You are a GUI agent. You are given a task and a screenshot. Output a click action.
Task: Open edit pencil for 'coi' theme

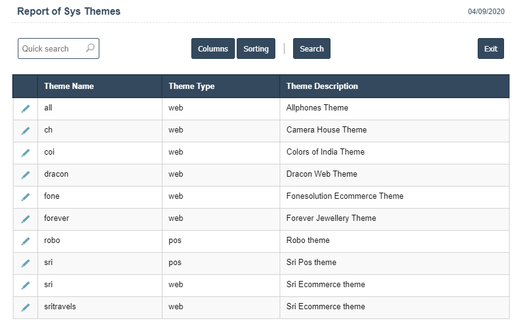click(25, 153)
